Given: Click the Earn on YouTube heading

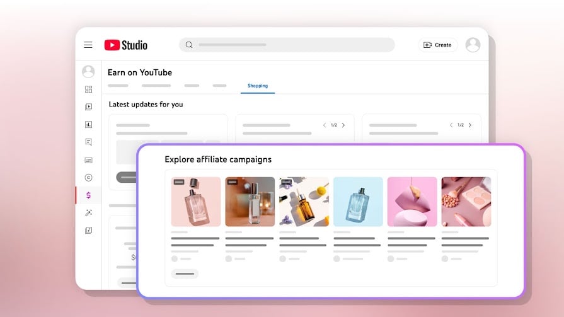Looking at the screenshot, I should 140,72.
